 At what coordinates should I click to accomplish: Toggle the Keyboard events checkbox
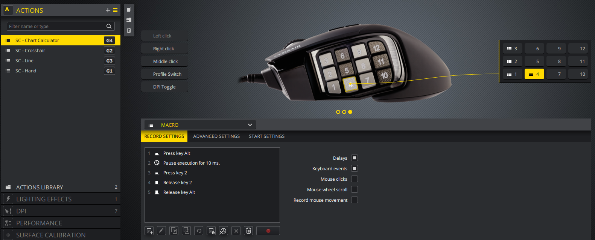[x=355, y=168]
